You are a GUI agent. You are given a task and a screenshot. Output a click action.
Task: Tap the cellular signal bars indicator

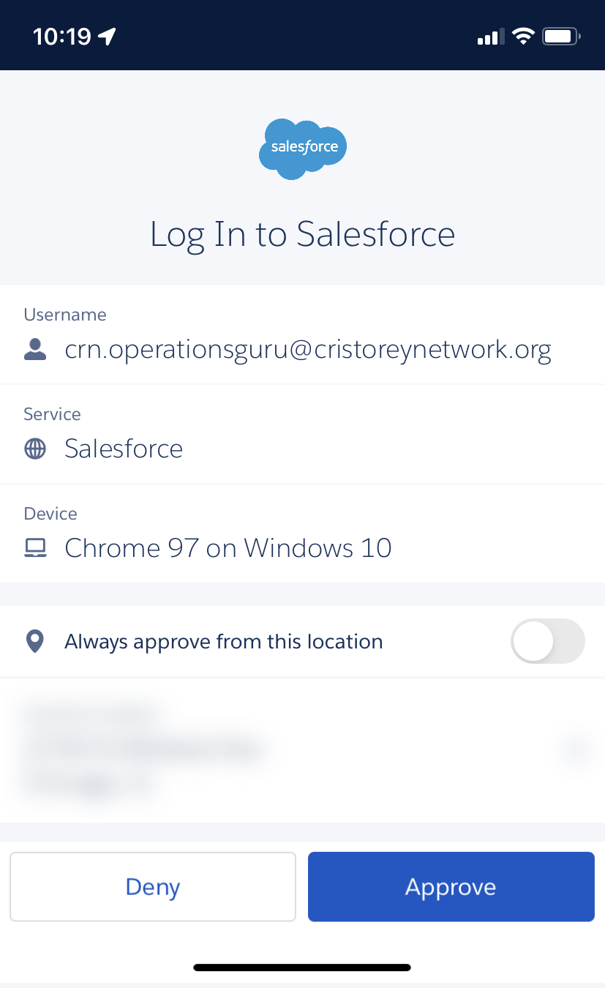(490, 37)
